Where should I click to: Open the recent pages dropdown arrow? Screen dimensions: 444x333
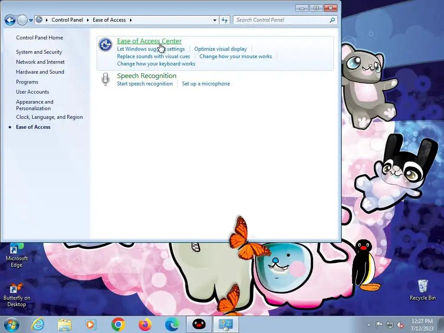pyautogui.click(x=31, y=20)
